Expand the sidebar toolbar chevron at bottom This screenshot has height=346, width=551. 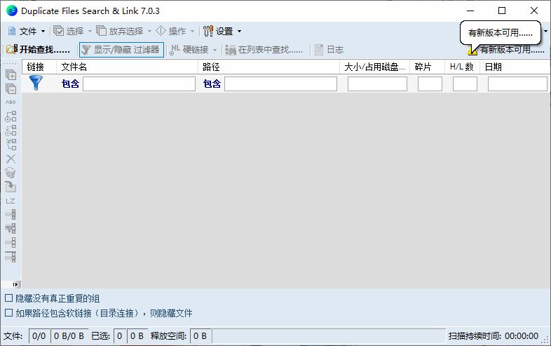coord(16,284)
